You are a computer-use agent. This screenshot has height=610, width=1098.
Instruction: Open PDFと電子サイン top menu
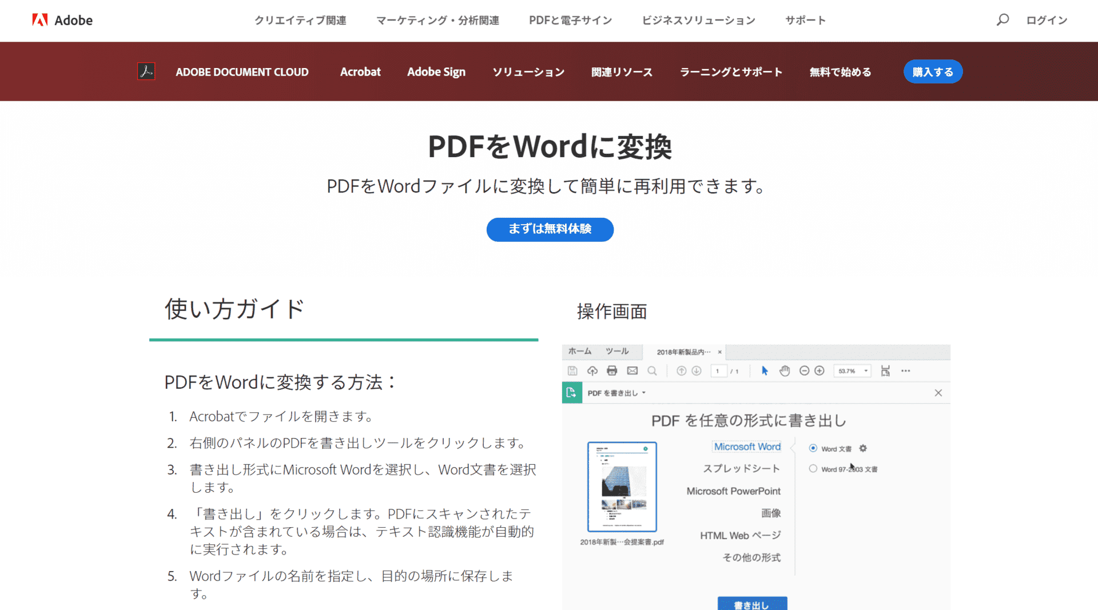click(570, 21)
